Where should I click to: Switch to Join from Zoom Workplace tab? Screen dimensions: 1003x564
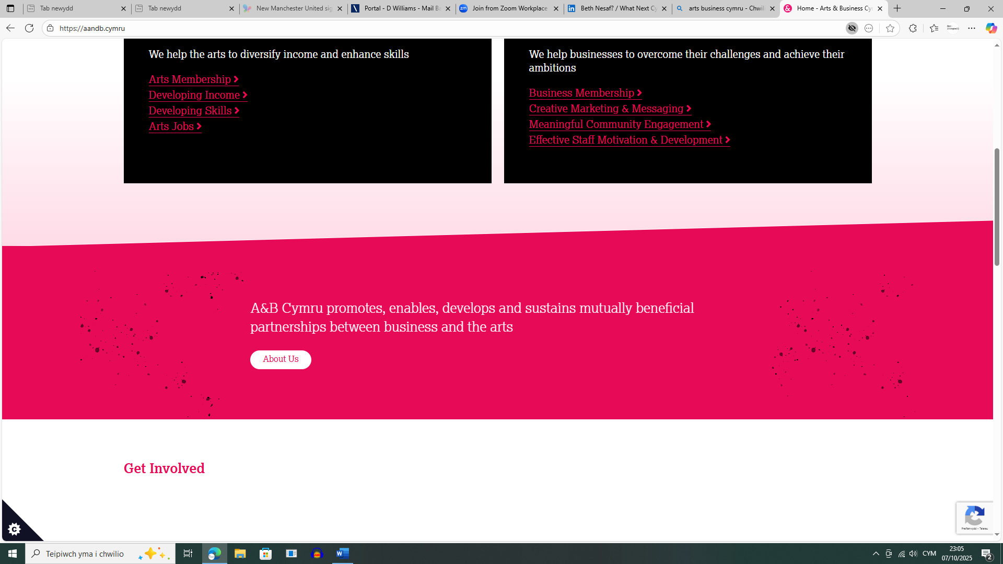pyautogui.click(x=509, y=8)
